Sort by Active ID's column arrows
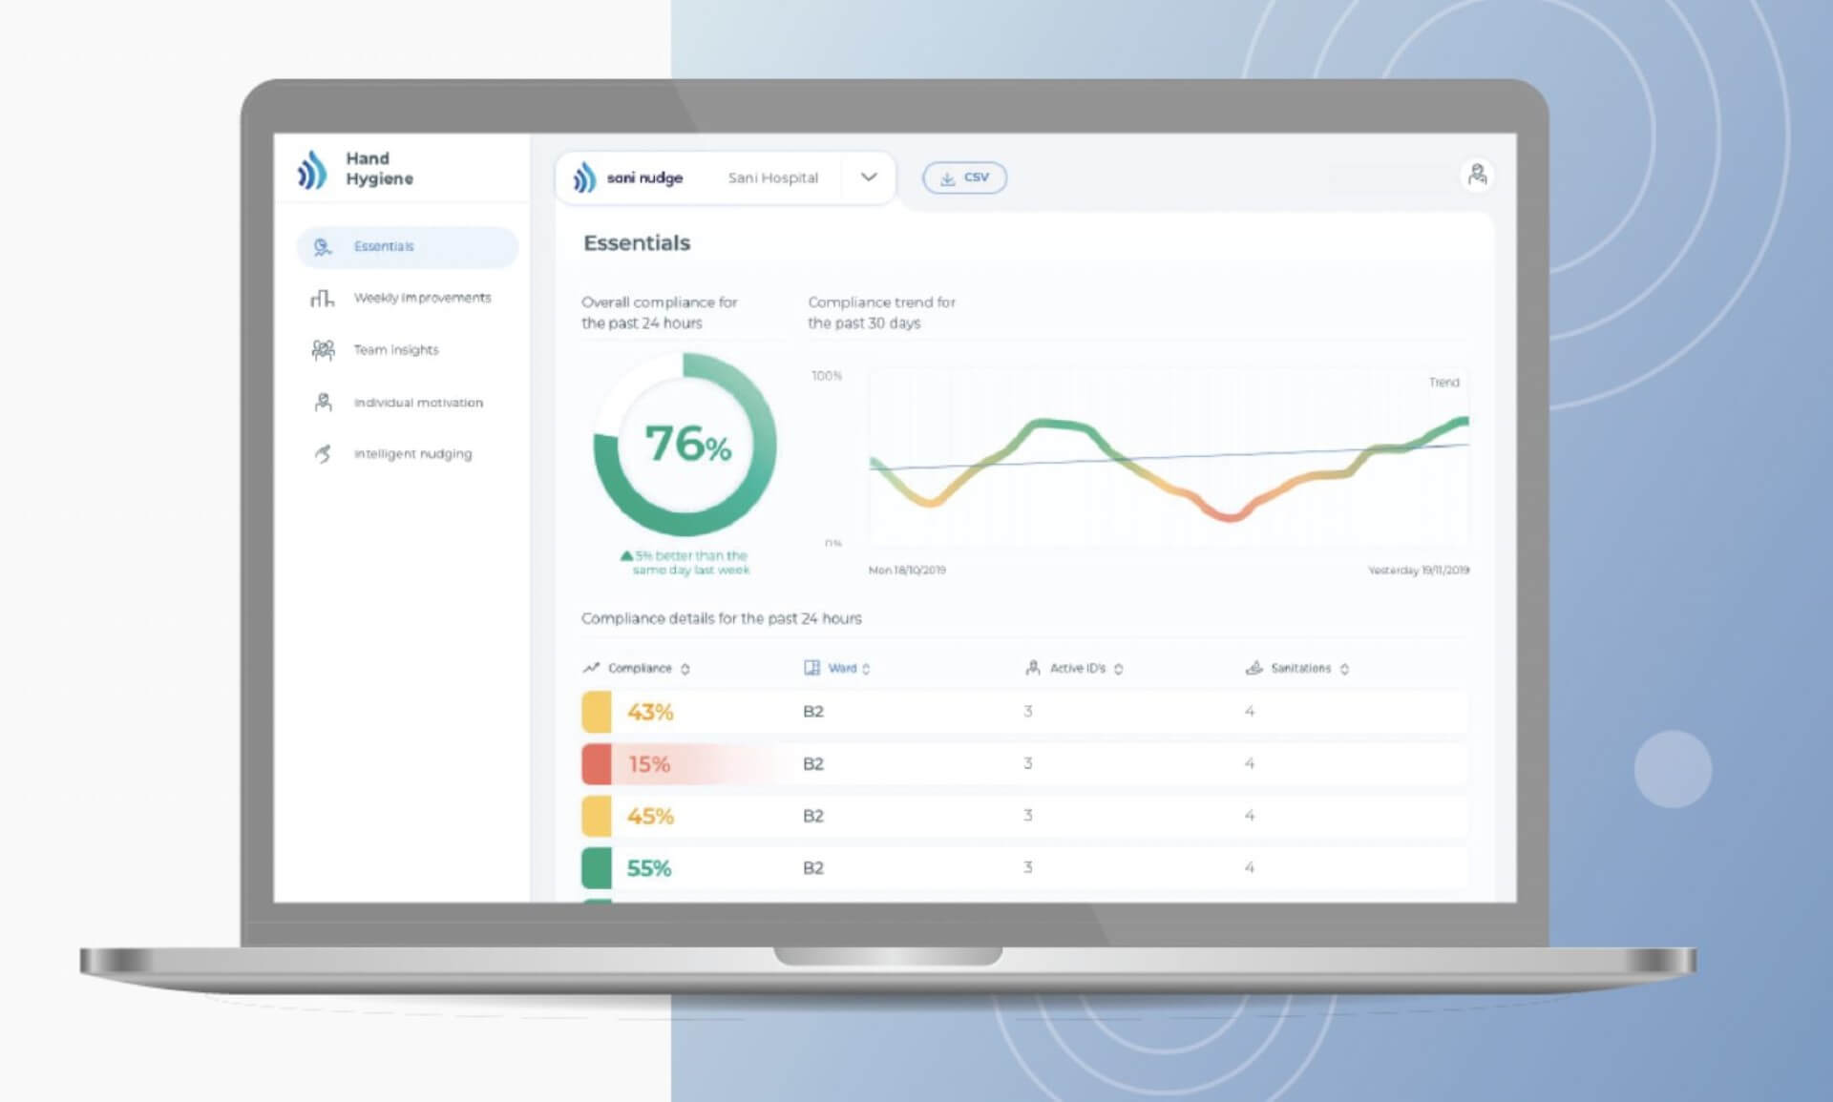 [x=1119, y=669]
